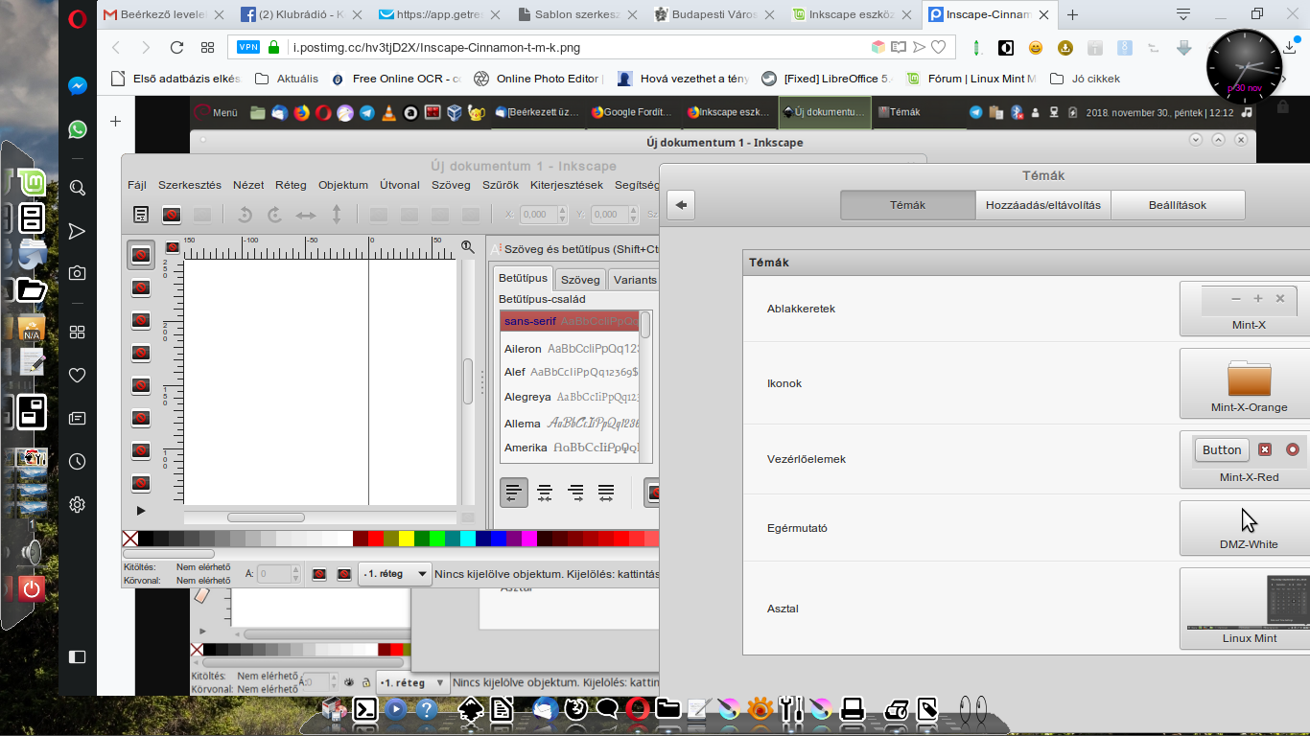Click the flip horizontal icon in Inkscape toolbar

coord(306,215)
